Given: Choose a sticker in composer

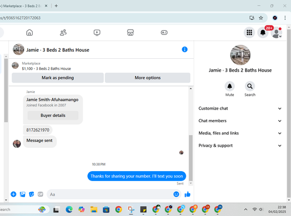Looking at the screenshot, I should [31, 194].
